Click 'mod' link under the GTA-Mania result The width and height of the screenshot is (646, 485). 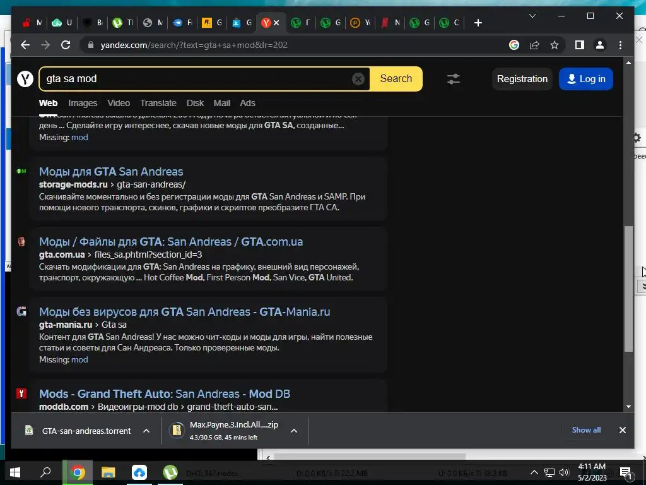pos(79,359)
